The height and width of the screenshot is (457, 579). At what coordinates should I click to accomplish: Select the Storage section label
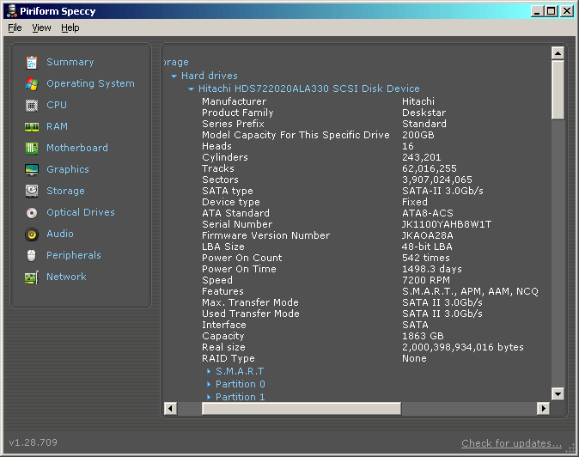click(65, 191)
